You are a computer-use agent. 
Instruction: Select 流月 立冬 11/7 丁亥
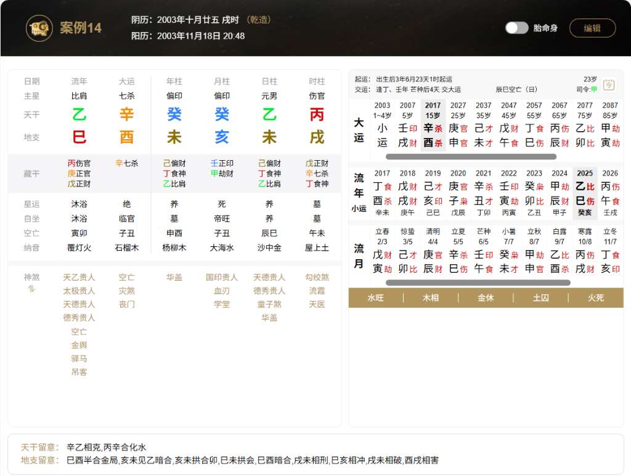[x=610, y=251]
